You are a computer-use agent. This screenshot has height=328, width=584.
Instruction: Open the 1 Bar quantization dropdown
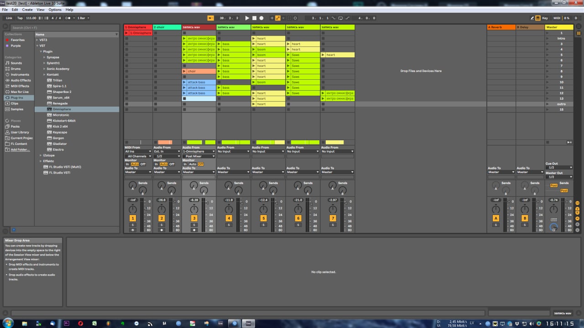(x=83, y=18)
